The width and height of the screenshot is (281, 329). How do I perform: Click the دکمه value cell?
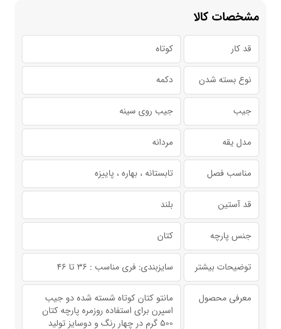click(101, 80)
